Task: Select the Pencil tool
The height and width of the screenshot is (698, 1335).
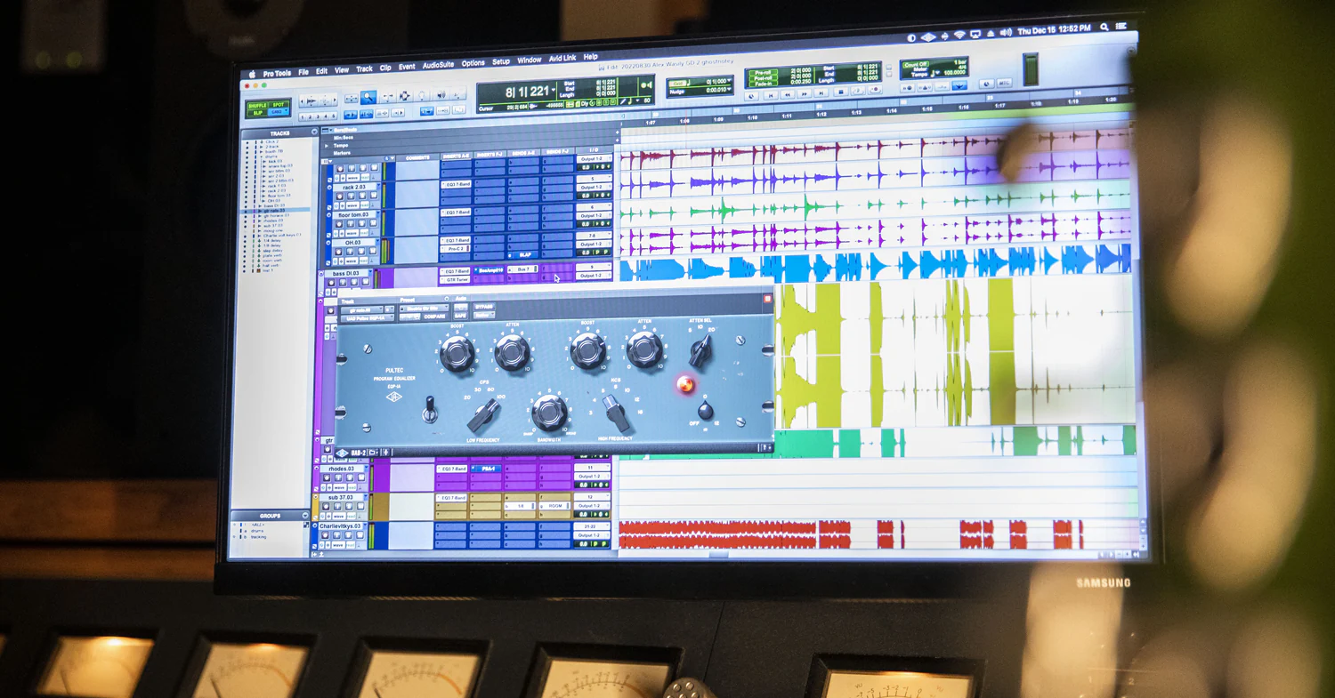Action: (x=458, y=94)
